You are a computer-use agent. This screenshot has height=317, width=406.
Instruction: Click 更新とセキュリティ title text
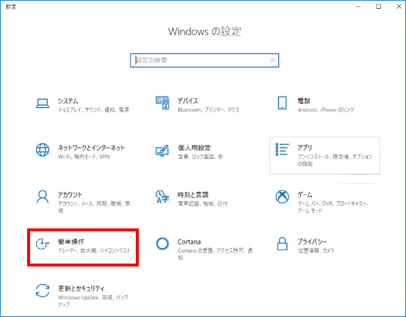pyautogui.click(x=81, y=288)
